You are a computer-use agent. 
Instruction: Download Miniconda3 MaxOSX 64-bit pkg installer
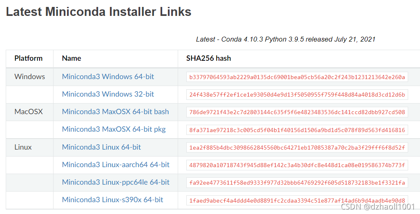point(114,129)
